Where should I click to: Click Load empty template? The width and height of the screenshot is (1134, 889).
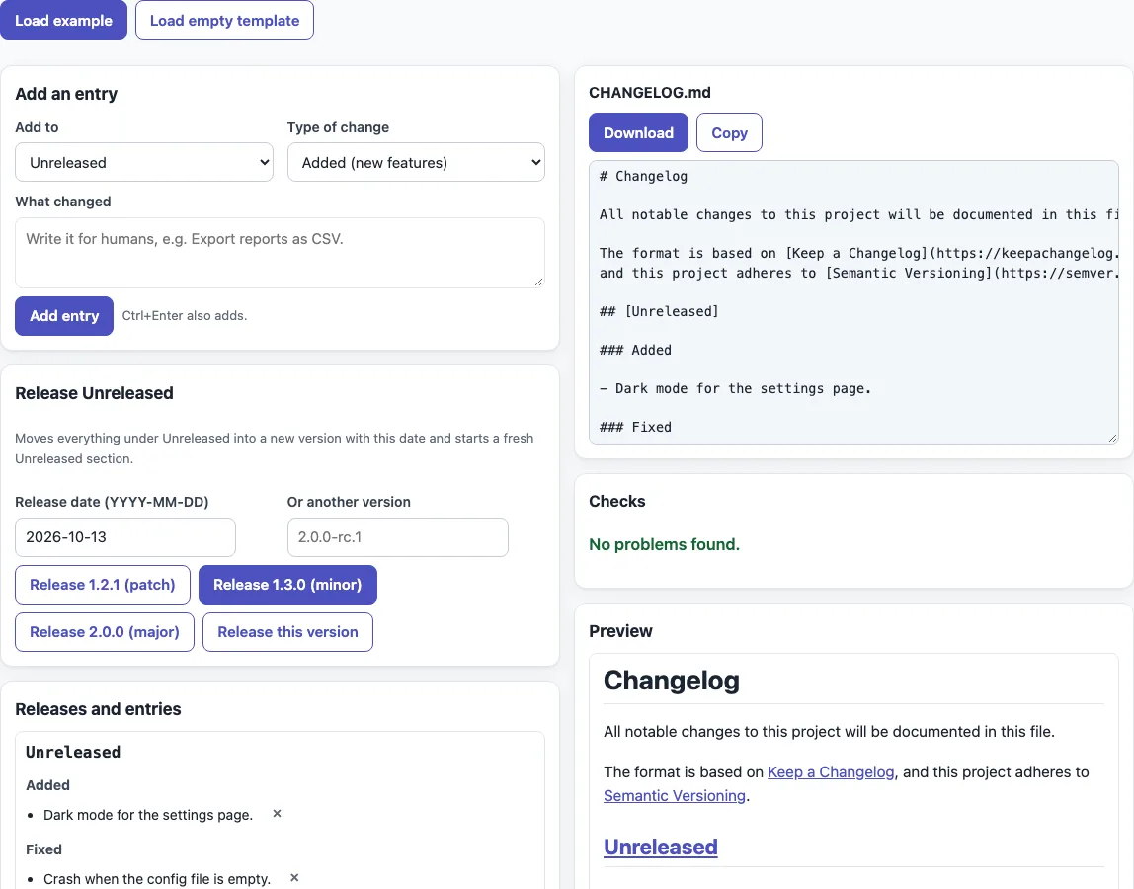(224, 21)
